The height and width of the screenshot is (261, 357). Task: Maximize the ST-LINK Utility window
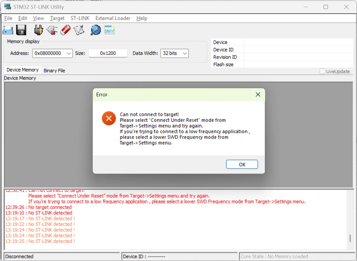click(x=326, y=7)
